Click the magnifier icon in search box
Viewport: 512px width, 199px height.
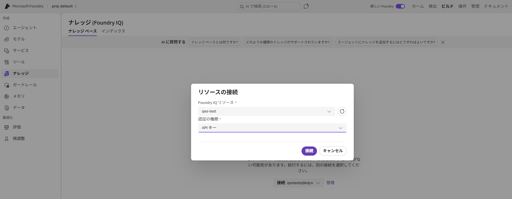point(242,7)
